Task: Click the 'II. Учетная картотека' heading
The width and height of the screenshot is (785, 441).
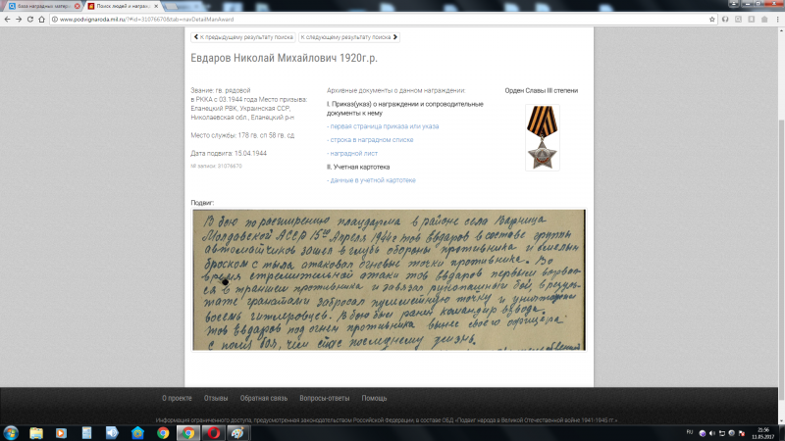Action: pos(358,167)
